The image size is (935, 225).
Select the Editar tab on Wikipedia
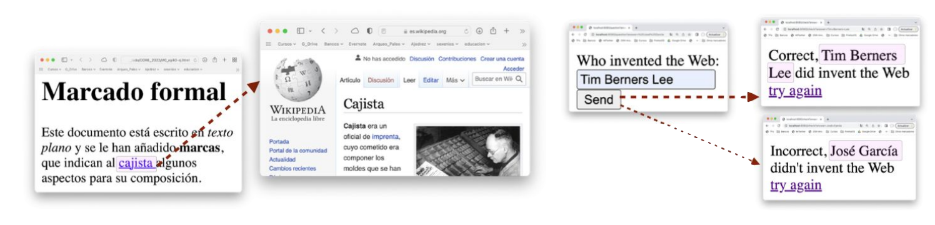[431, 80]
